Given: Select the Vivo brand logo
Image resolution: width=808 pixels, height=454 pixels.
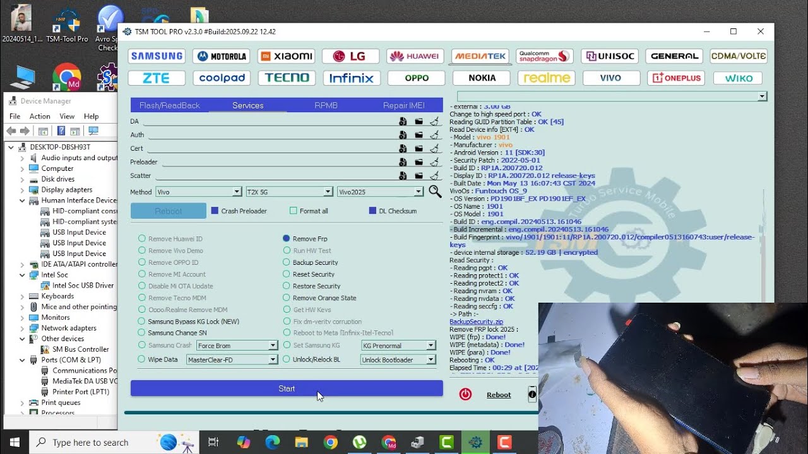Looking at the screenshot, I should coord(611,78).
